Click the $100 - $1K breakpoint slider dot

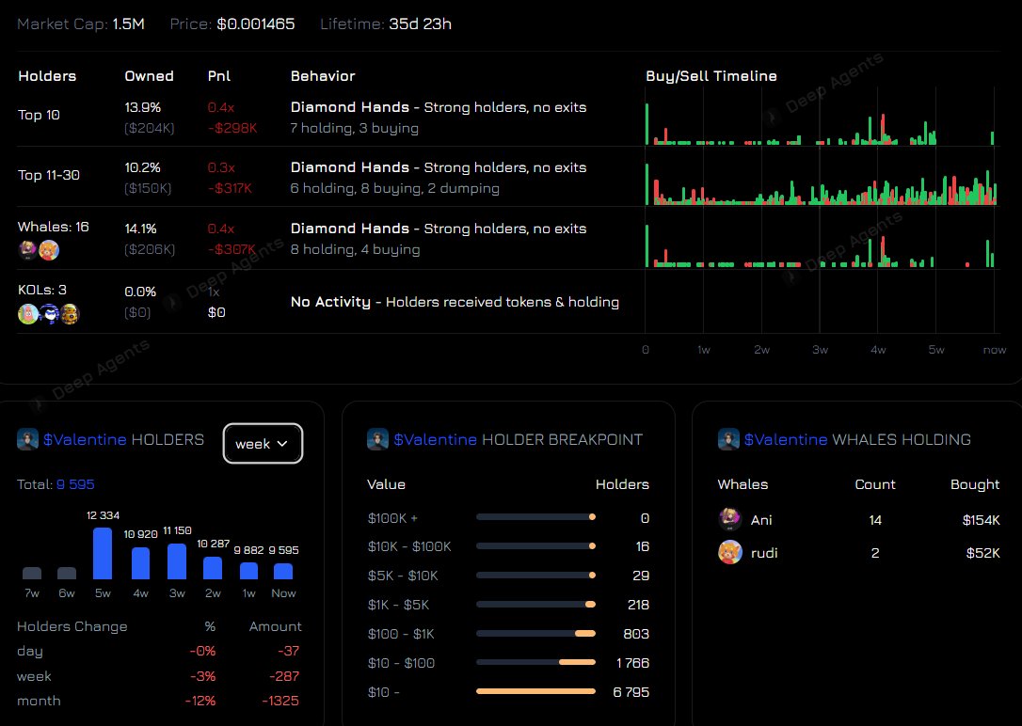(590, 634)
